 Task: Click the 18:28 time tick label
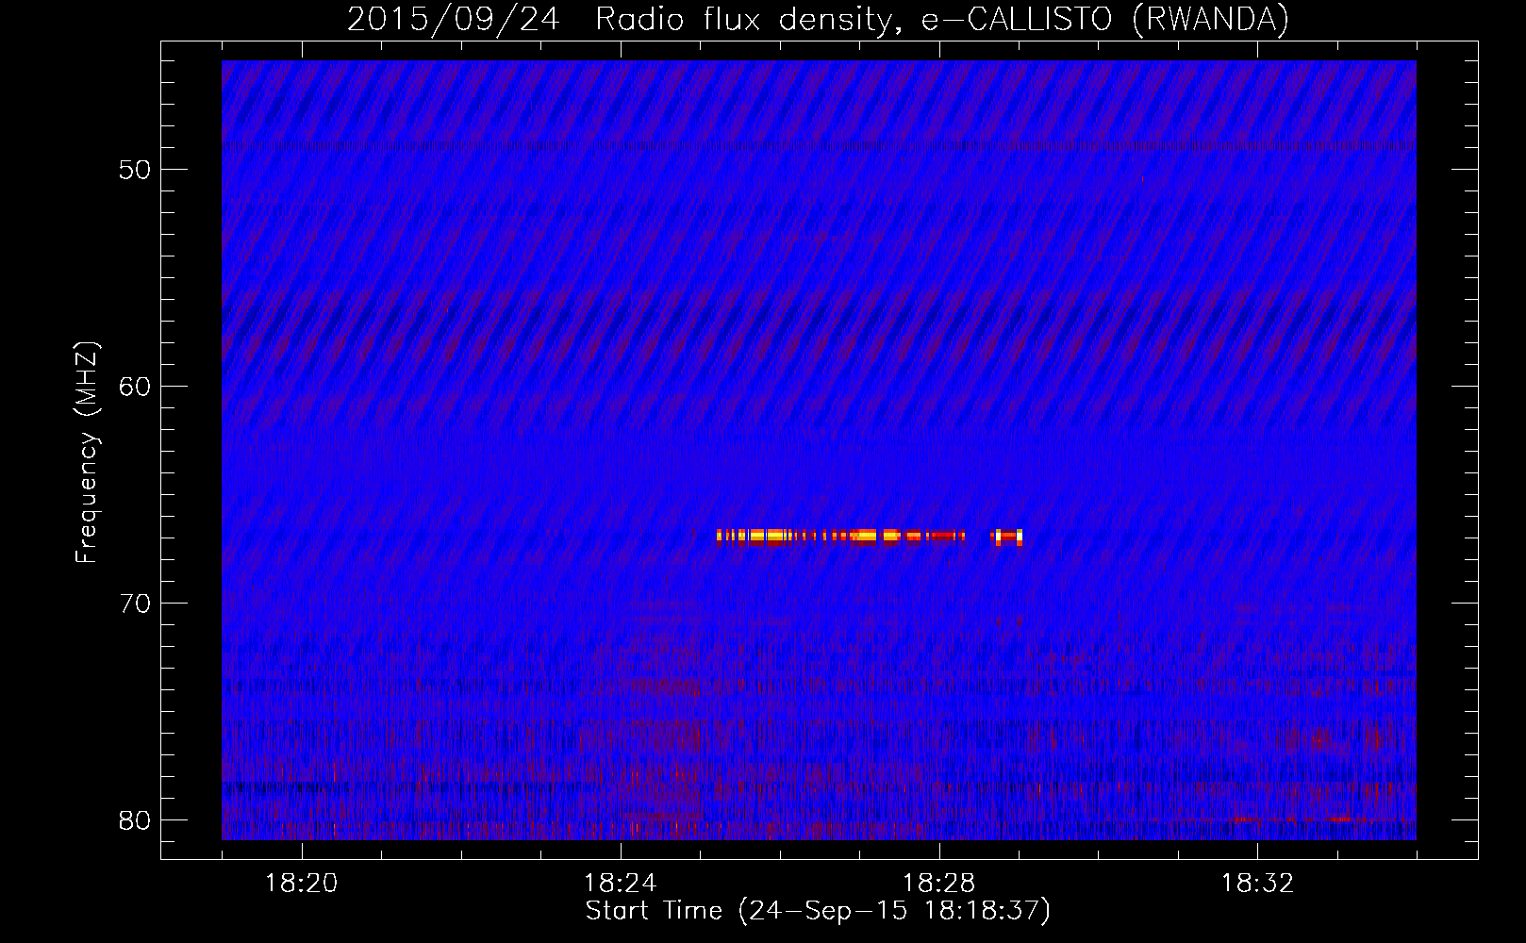pos(939,884)
